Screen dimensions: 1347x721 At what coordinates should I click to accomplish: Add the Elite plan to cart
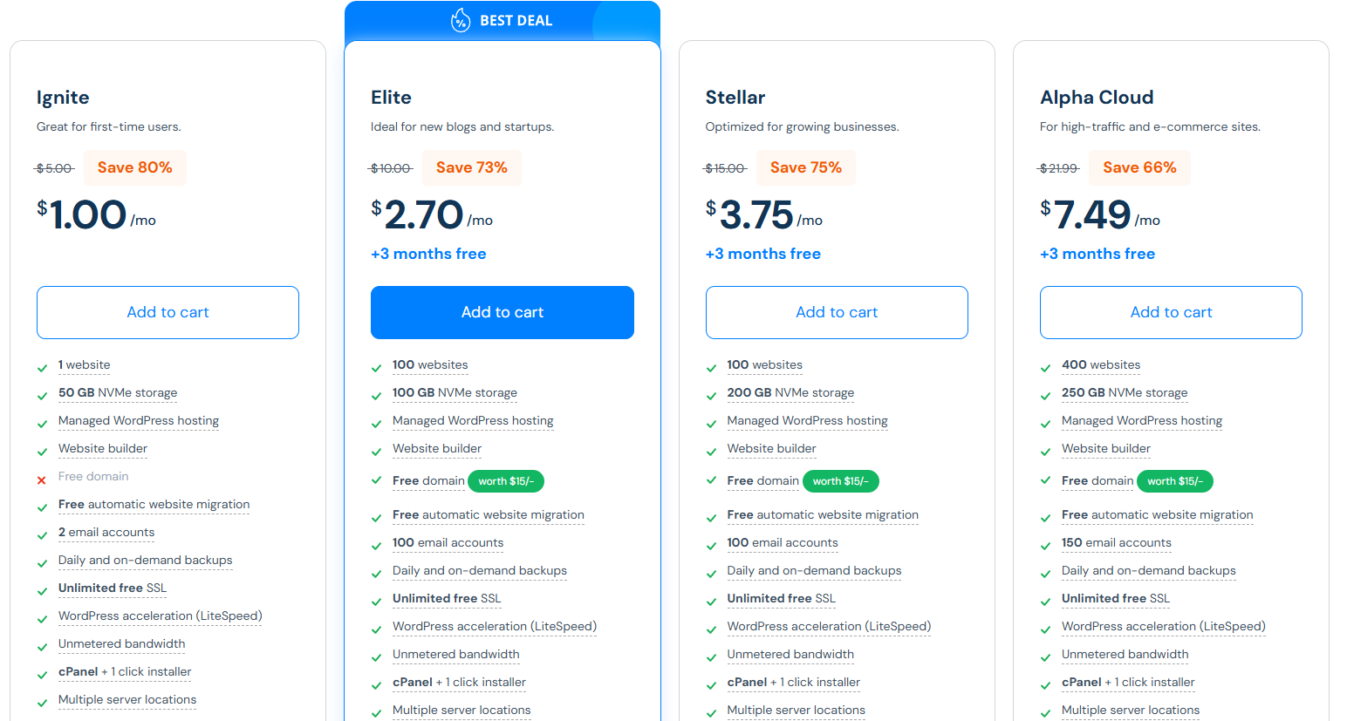point(503,312)
